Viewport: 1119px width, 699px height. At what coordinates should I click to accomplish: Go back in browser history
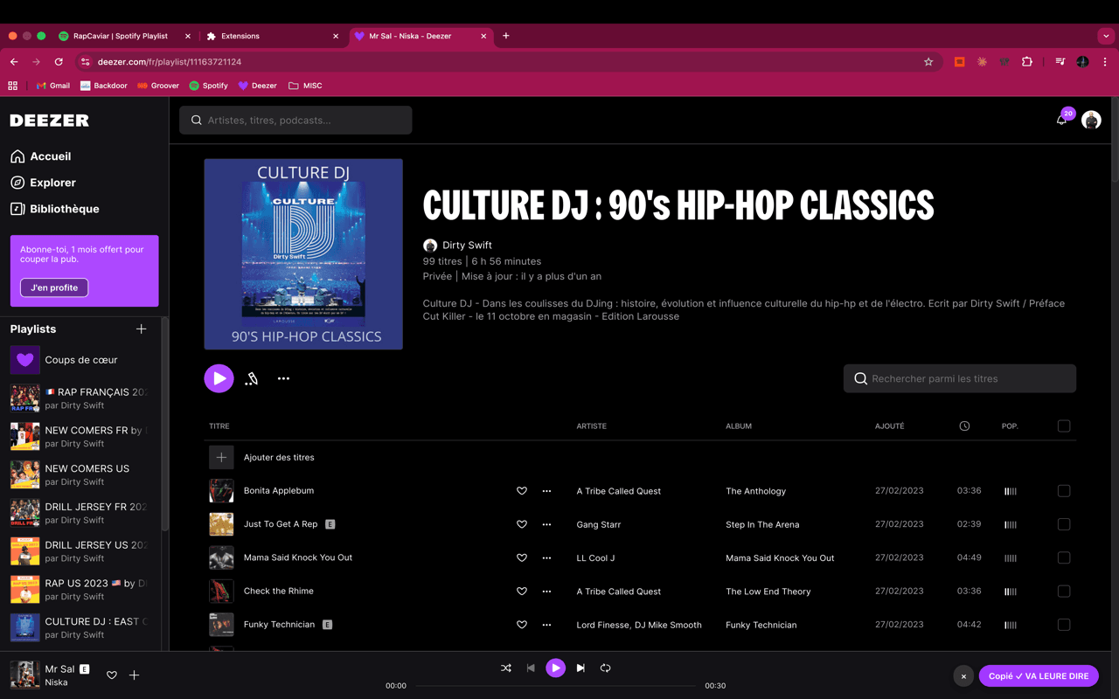pos(14,62)
